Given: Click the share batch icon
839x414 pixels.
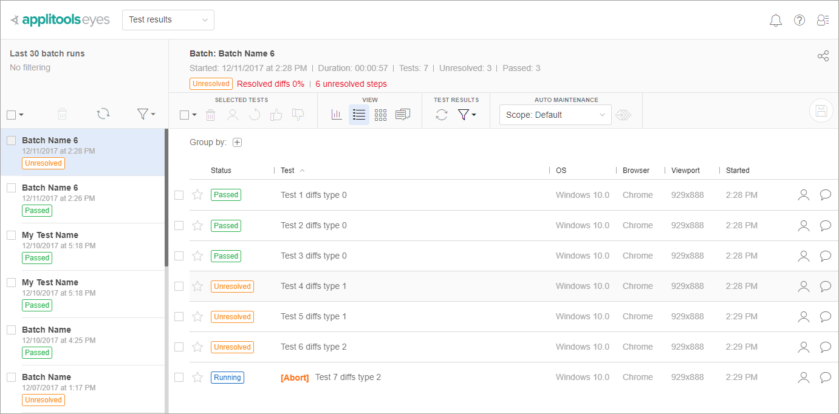Looking at the screenshot, I should click(x=823, y=55).
